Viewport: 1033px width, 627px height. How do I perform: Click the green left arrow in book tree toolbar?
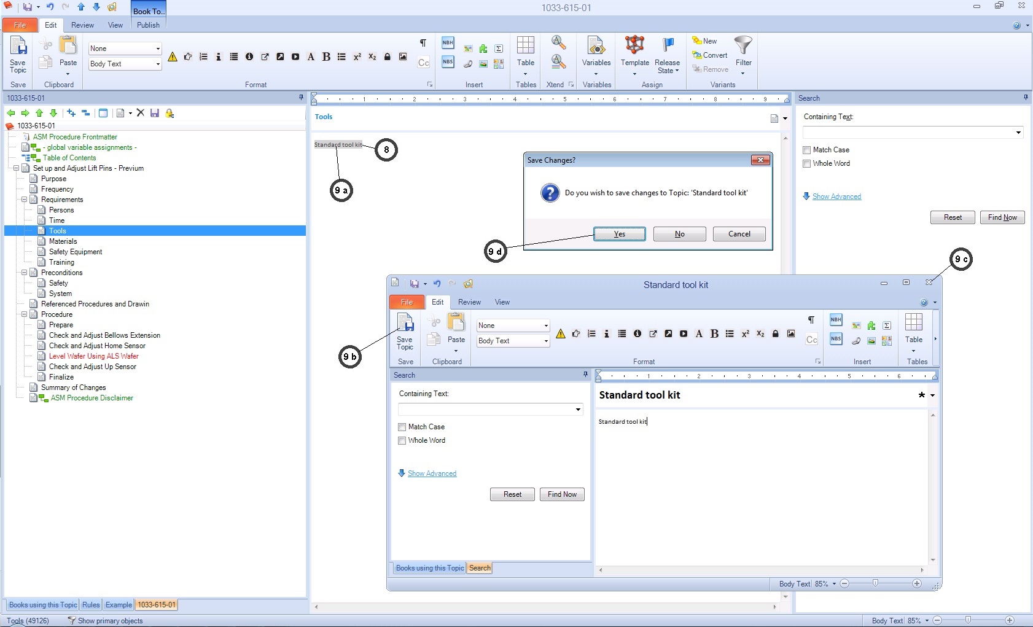(11, 113)
